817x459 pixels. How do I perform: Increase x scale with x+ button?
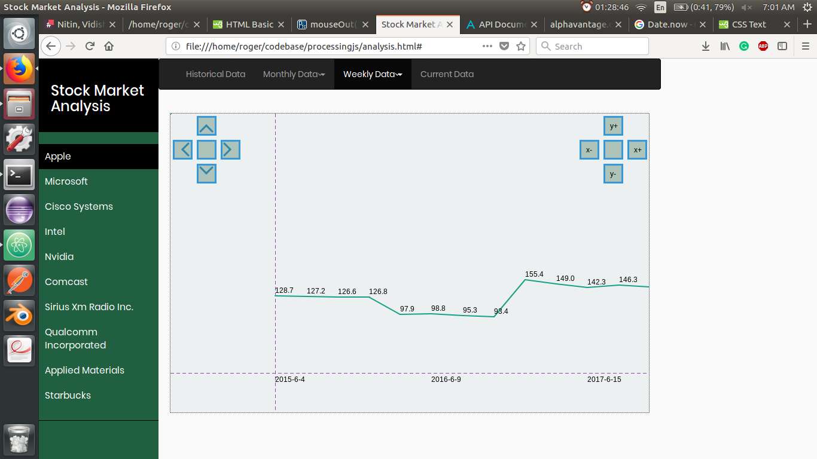[x=637, y=150]
